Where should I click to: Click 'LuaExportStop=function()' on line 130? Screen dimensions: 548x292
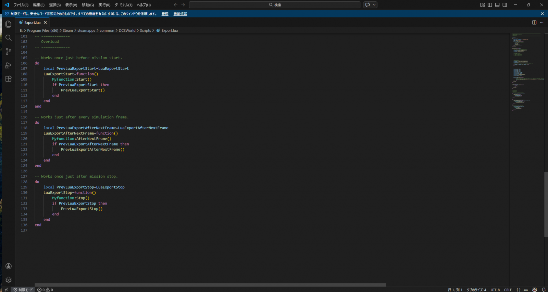click(70, 193)
